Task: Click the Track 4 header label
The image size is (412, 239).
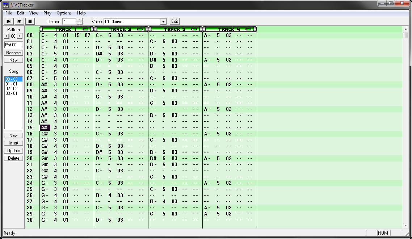Action: click(228, 29)
